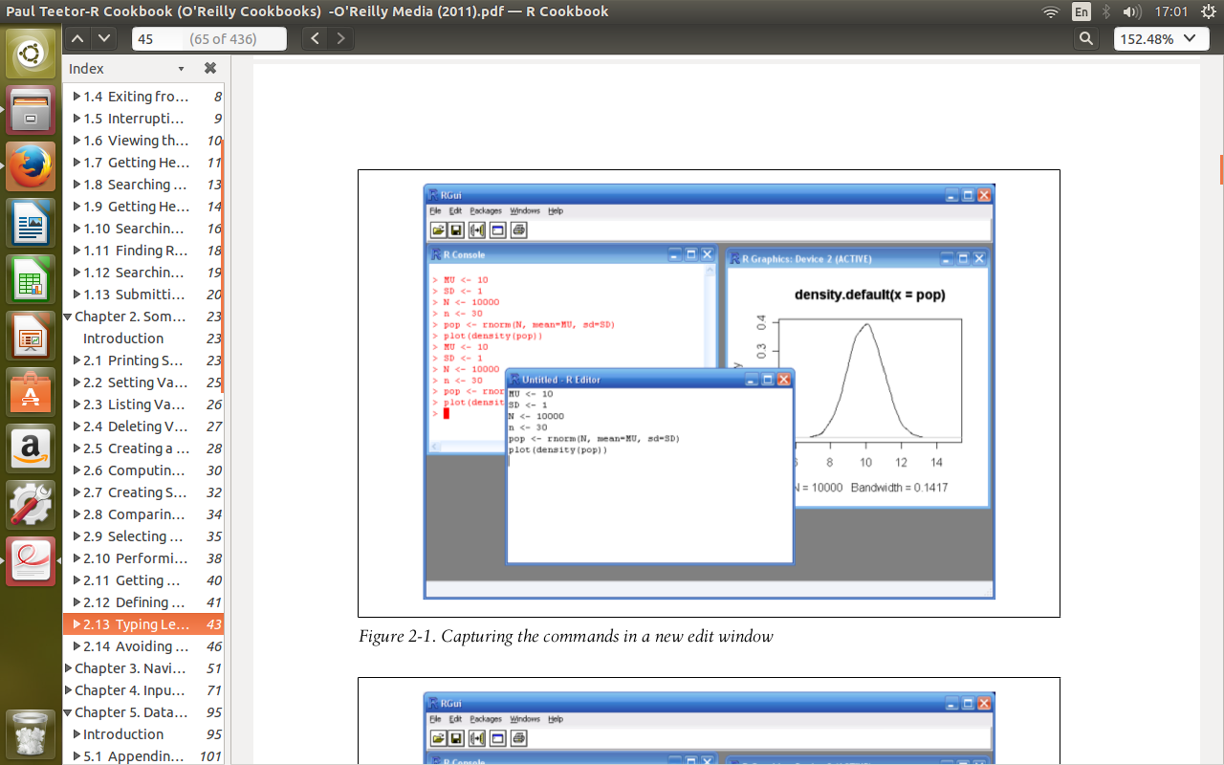Open System Settings from the dock
This screenshot has width=1224, height=765.
pos(31,505)
